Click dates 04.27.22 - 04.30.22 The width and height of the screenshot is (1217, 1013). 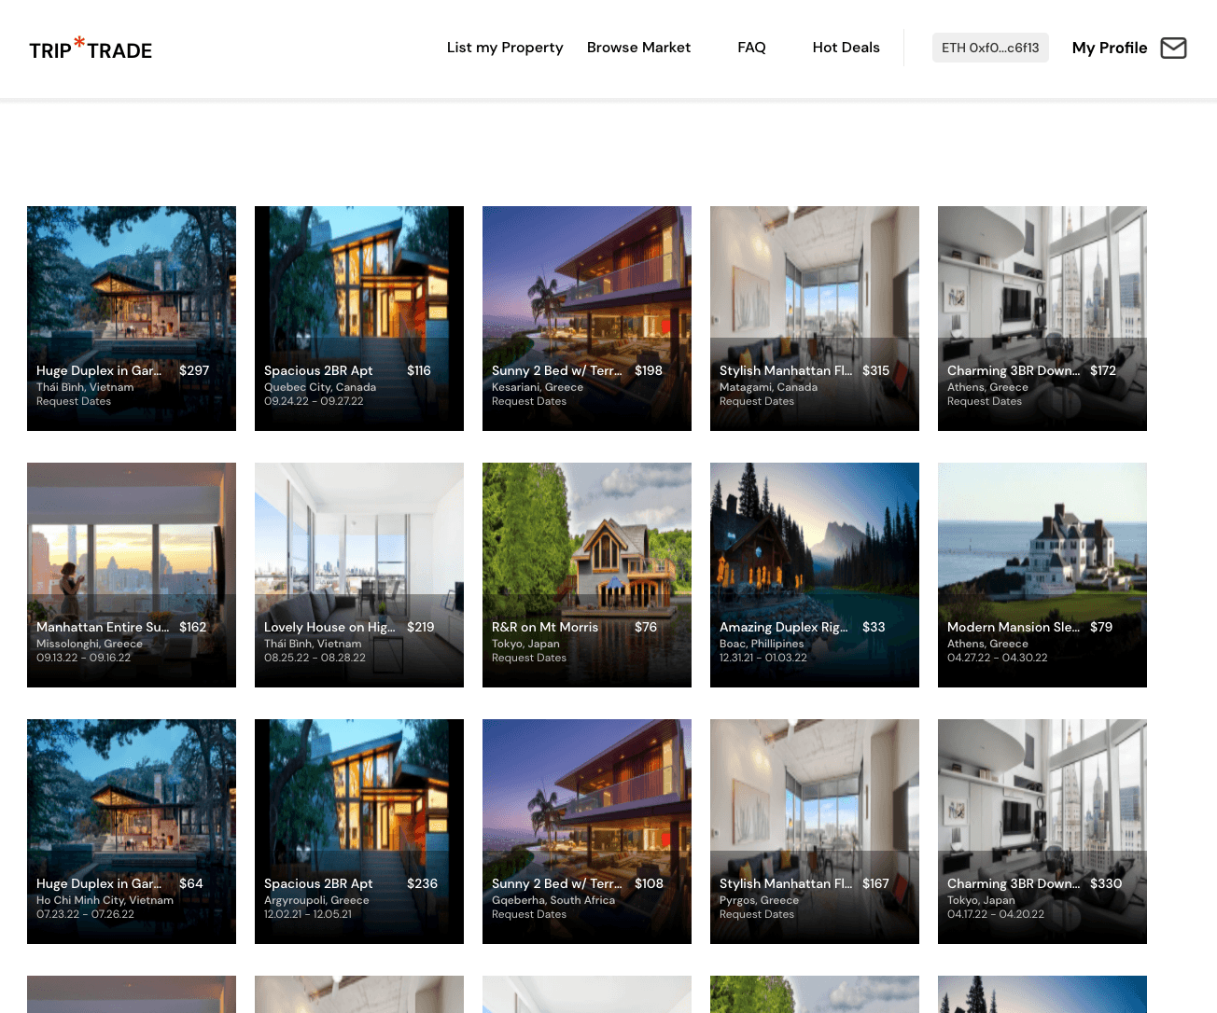tap(998, 658)
